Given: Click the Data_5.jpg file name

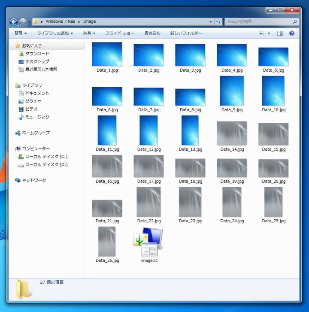Looking at the screenshot, I should [273, 70].
